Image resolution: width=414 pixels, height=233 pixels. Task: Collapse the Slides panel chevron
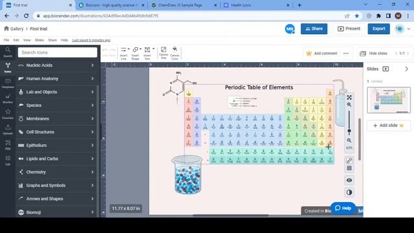pyautogui.click(x=407, y=69)
